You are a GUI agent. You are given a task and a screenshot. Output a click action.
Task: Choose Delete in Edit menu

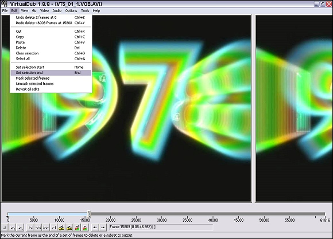pos(51,48)
